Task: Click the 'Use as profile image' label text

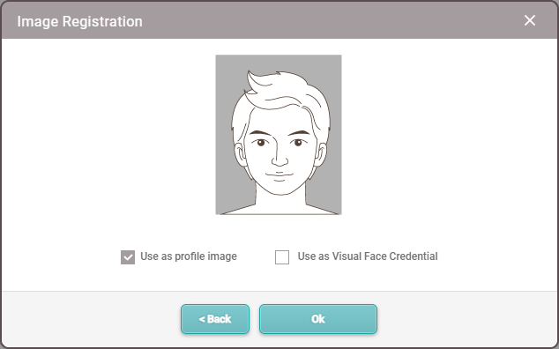Action: click(x=189, y=256)
